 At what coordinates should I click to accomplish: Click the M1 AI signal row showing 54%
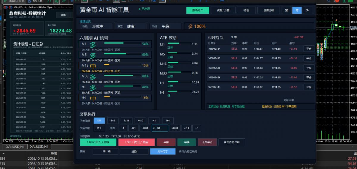(115, 44)
